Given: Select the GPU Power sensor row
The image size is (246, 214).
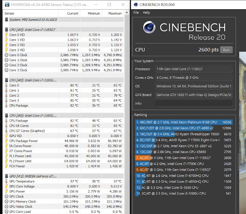Looking at the screenshot, I should tap(64, 191).
